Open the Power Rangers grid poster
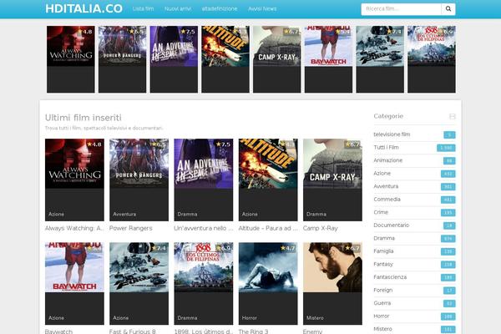Screen dimensions: 501x334 [139, 180]
